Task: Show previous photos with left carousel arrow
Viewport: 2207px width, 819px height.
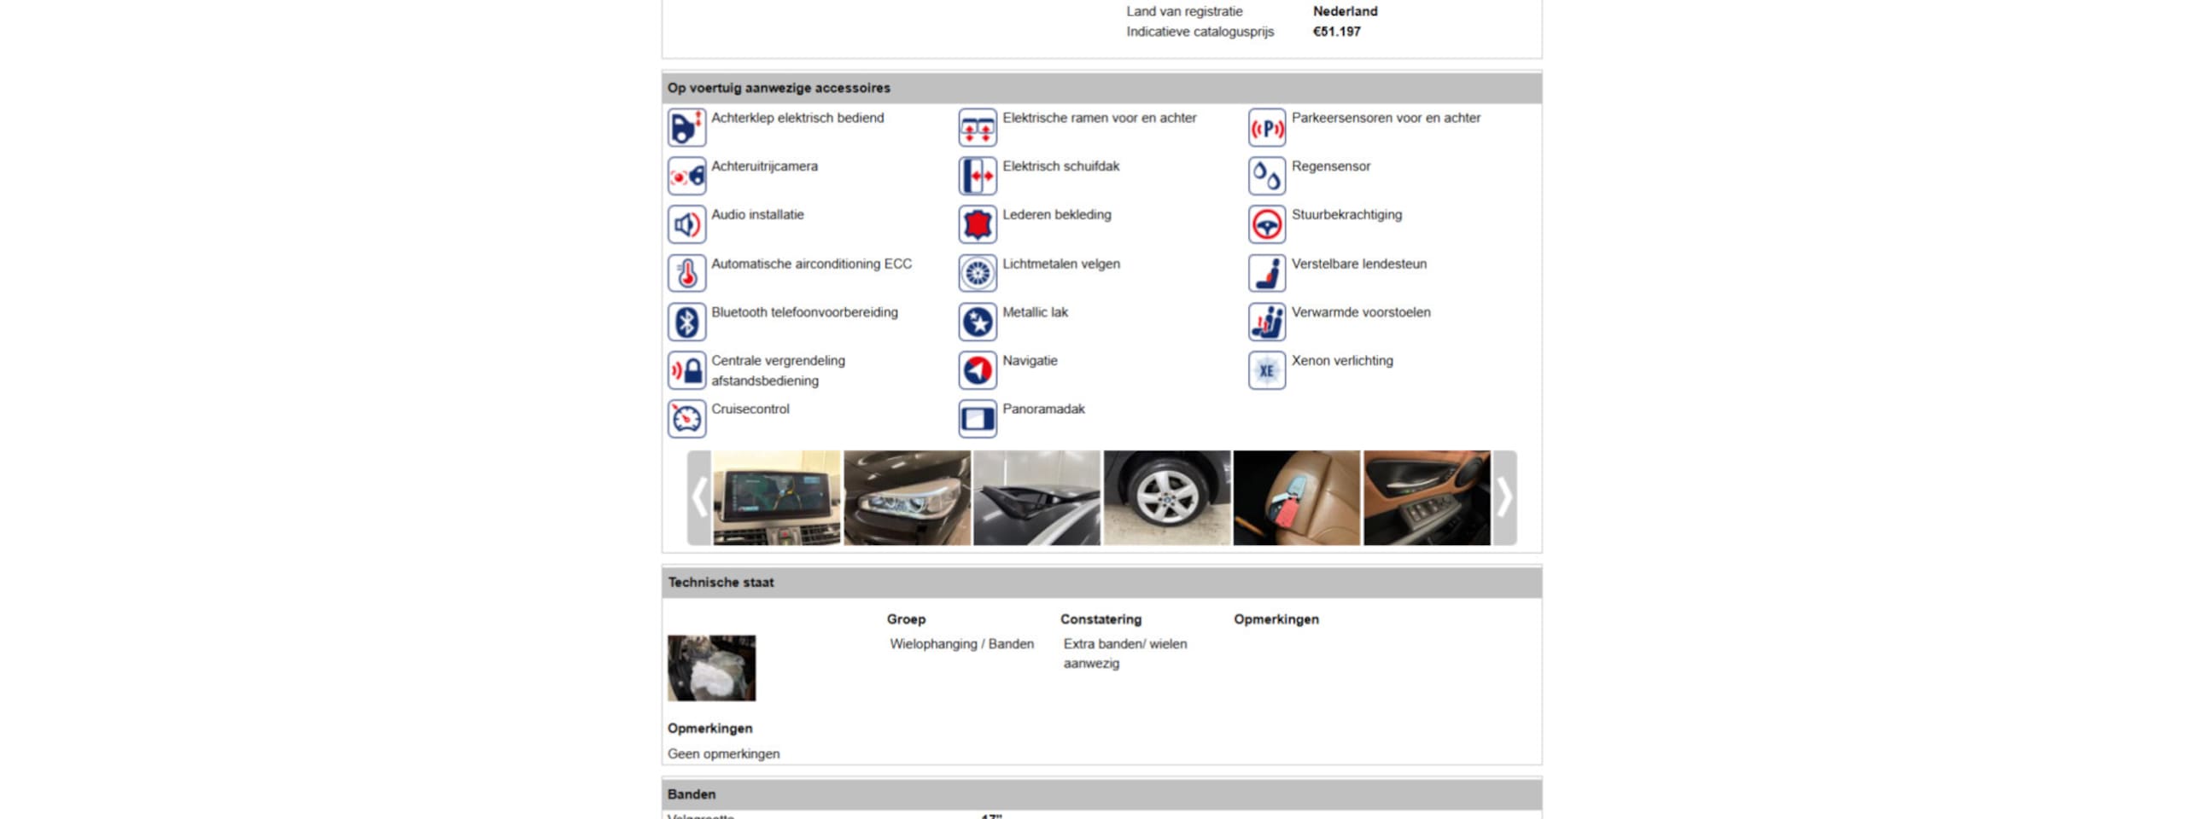Action: (699, 498)
